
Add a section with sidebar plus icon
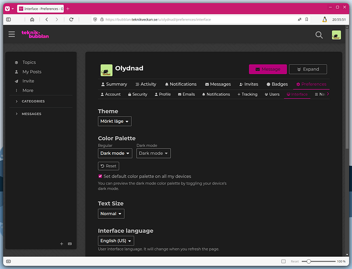pos(62,244)
